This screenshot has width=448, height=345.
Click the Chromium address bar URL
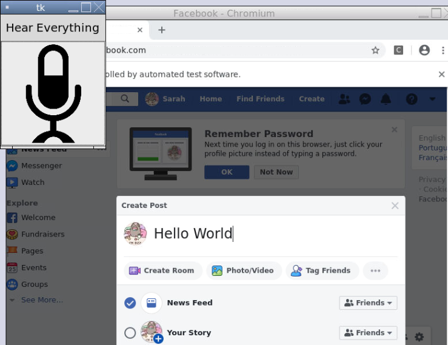125,50
